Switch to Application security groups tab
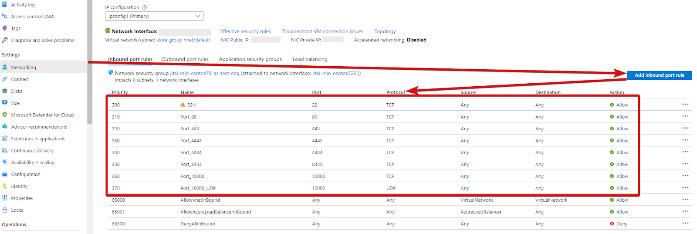697x234 pixels. pos(250,59)
